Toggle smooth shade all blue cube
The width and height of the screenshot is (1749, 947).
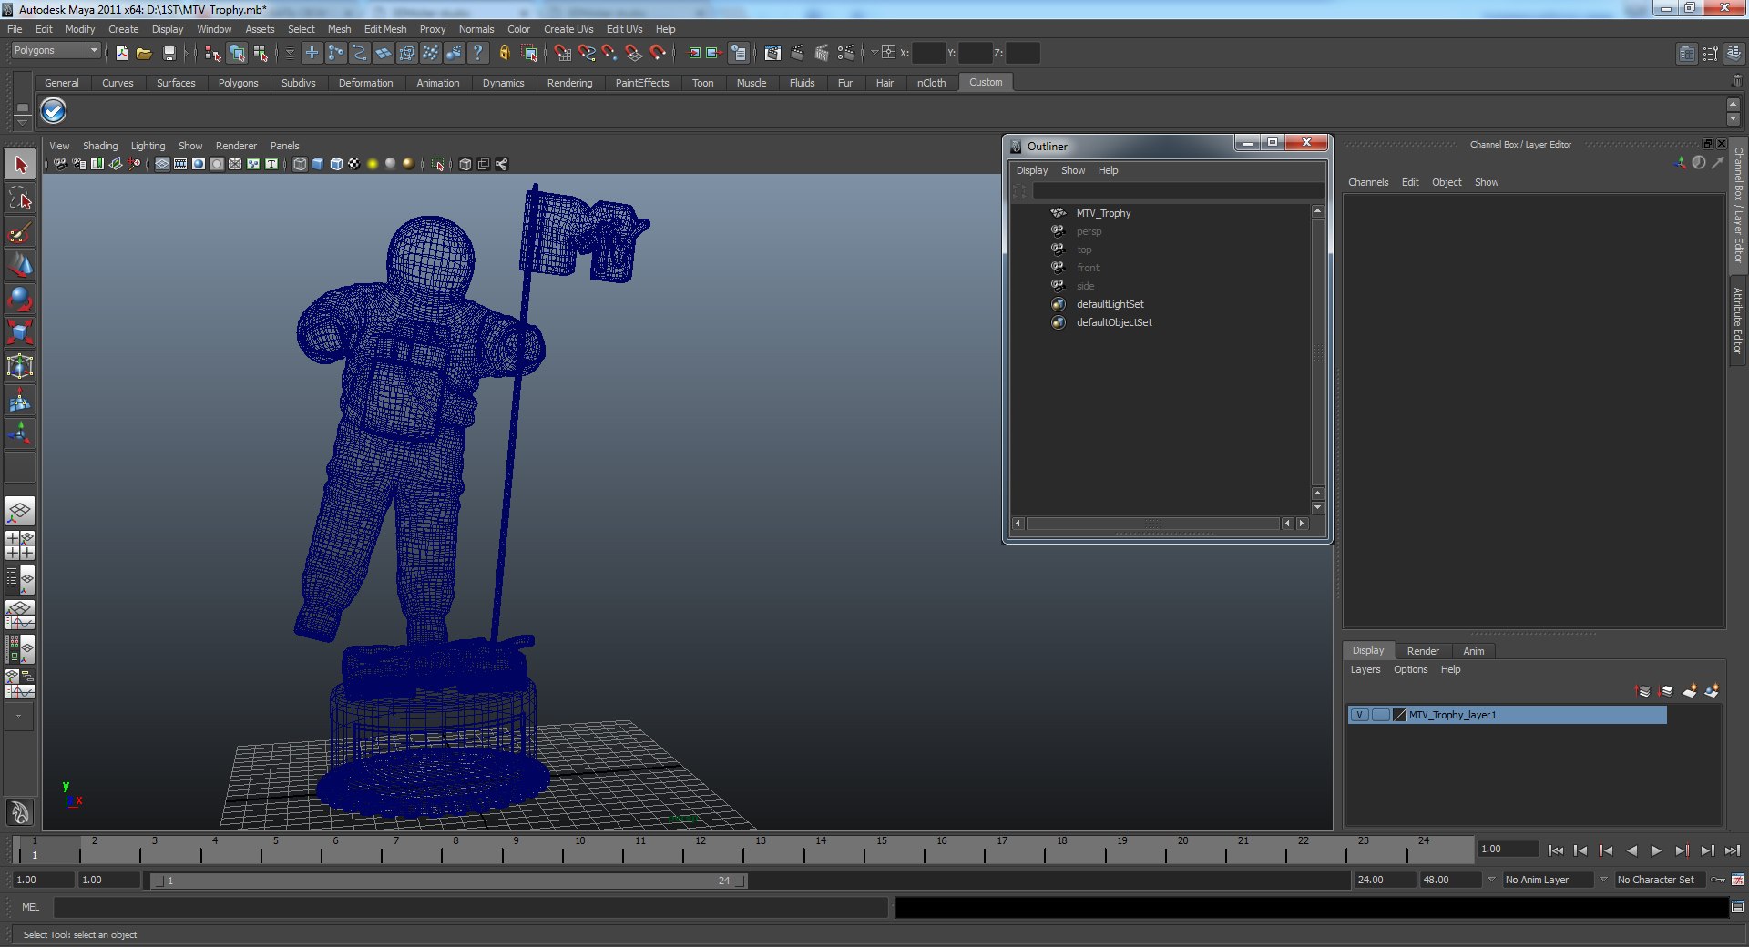click(318, 164)
